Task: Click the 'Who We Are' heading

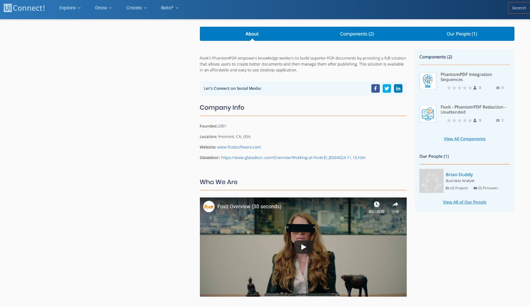Action: click(x=219, y=182)
